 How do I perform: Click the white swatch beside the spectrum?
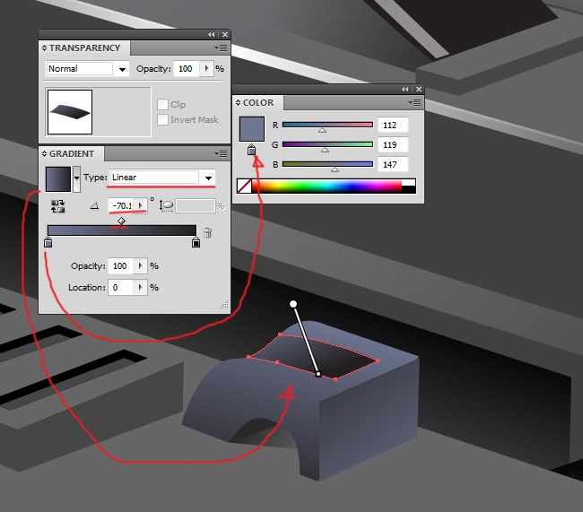click(409, 182)
